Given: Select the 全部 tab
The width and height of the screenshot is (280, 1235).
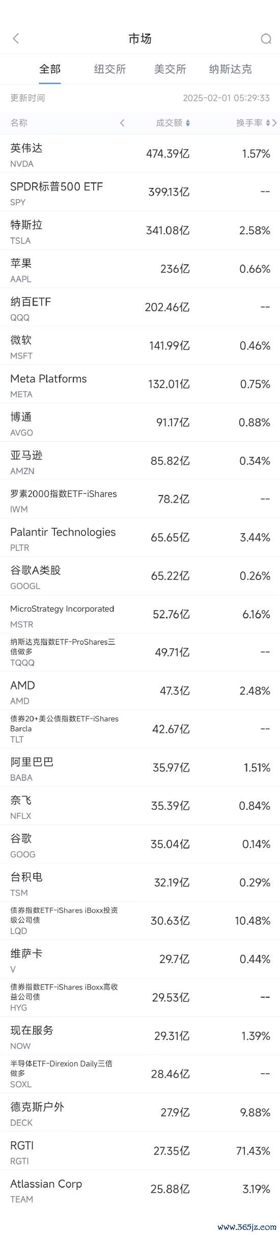Looking at the screenshot, I should 50,69.
